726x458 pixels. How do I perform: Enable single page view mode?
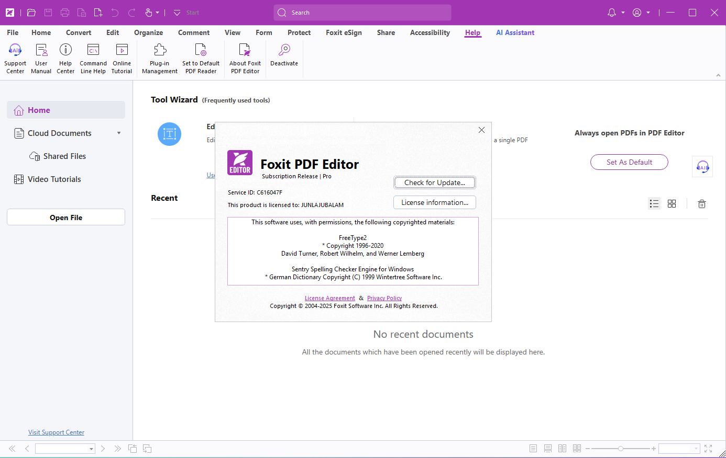[533, 449]
